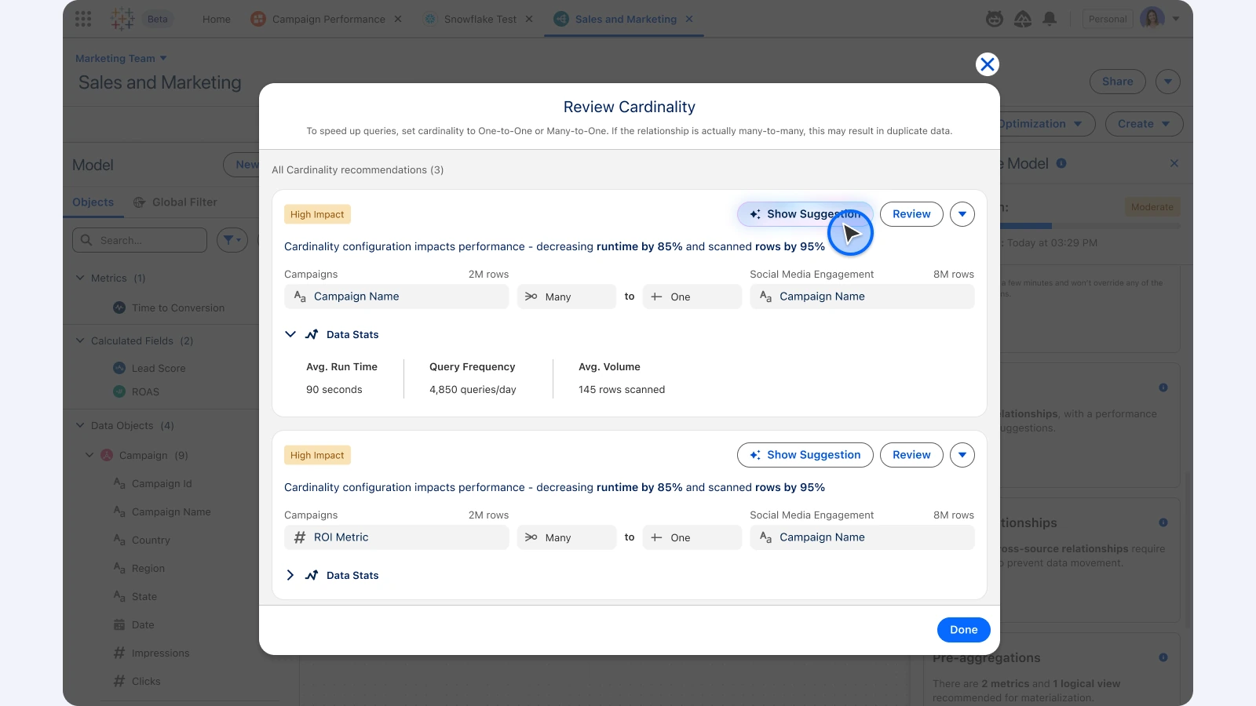1256x706 pixels.
Task: Open the app launcher grid icon
Action: [83, 19]
